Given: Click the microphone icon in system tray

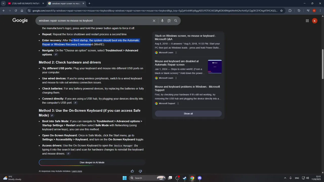Looking at the screenshot, I should pos(291,178).
